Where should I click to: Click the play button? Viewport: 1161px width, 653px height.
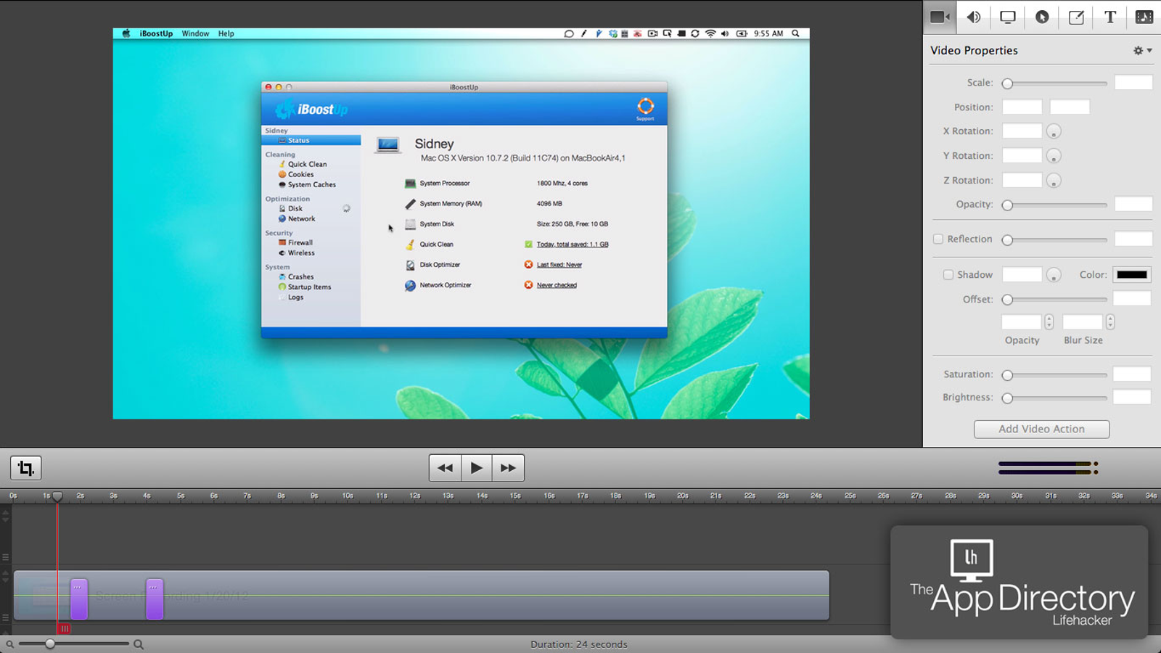[477, 468]
